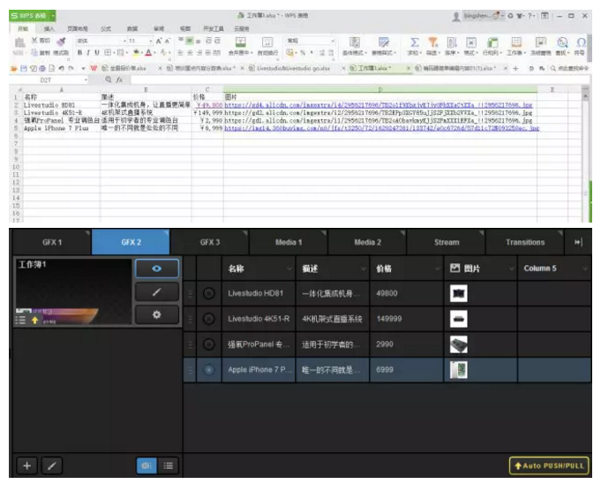Image resolution: width=601 pixels, height=484 pixels.
Task: Open the font name dropdown
Action: (x=125, y=41)
